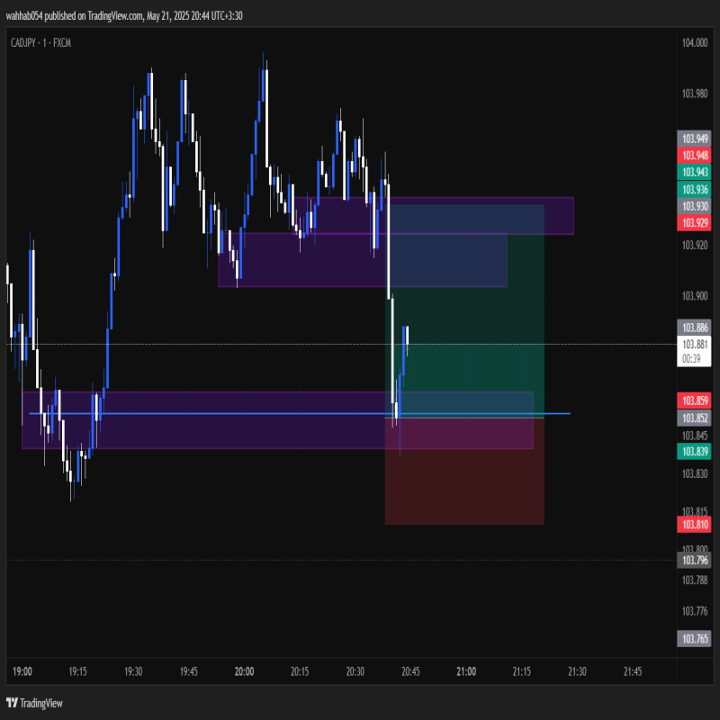This screenshot has width=720, height=720.
Task: Click the red 103.929 price tag
Action: (694, 222)
